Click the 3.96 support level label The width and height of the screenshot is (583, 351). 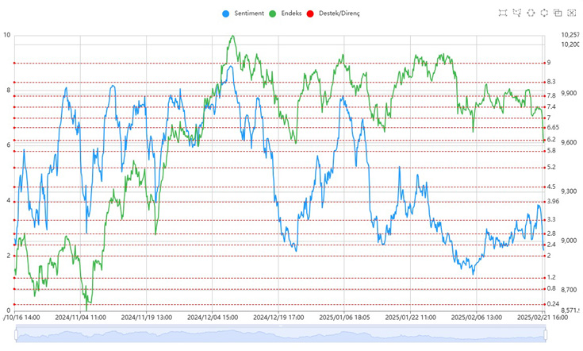553,202
